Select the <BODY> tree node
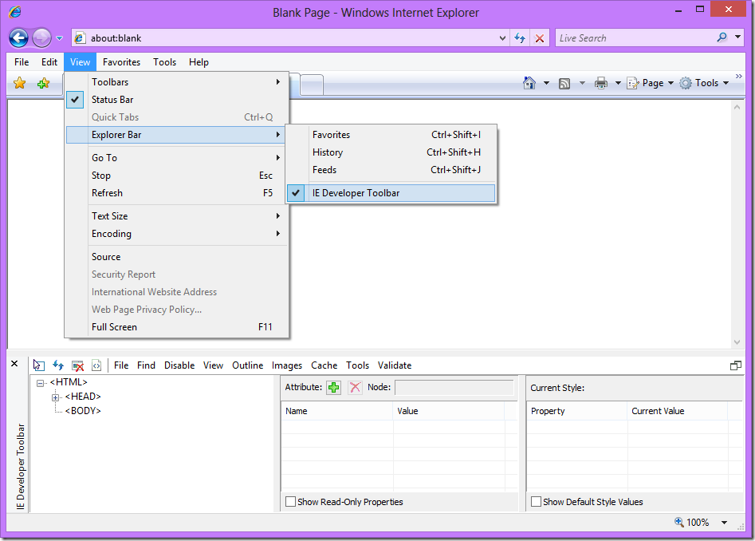The width and height of the screenshot is (755, 541). point(83,411)
